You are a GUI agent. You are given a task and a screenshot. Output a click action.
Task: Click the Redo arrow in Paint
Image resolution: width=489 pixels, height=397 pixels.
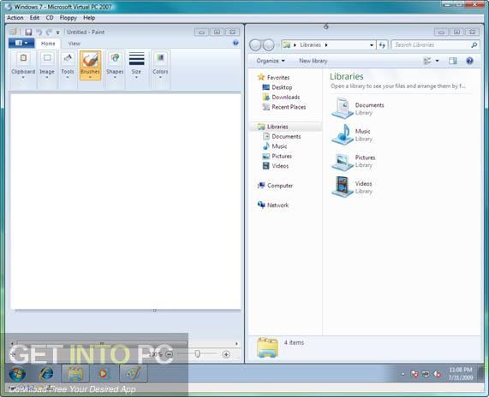click(x=49, y=33)
